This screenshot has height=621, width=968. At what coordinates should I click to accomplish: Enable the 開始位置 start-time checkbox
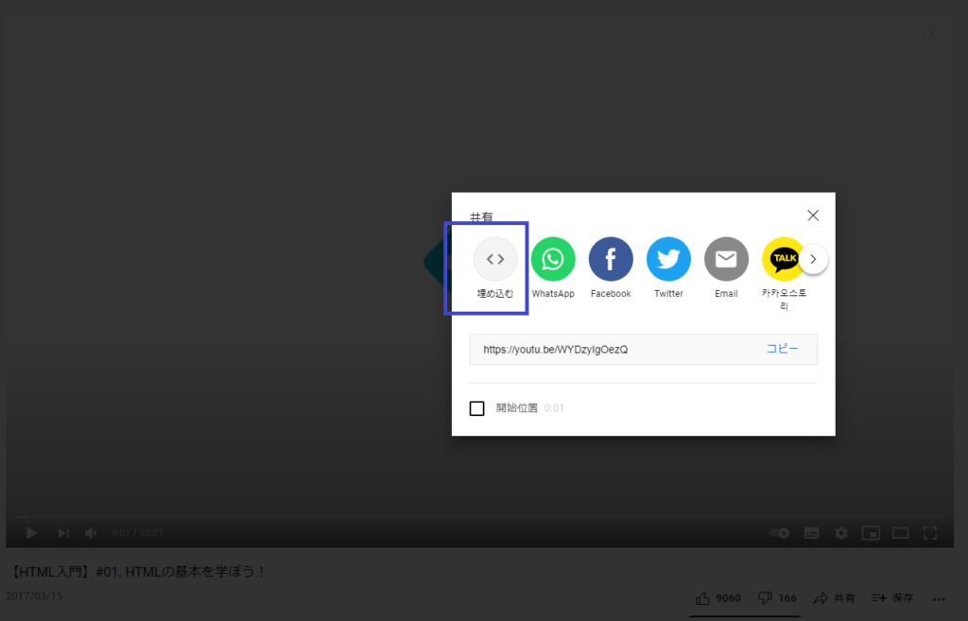click(477, 408)
